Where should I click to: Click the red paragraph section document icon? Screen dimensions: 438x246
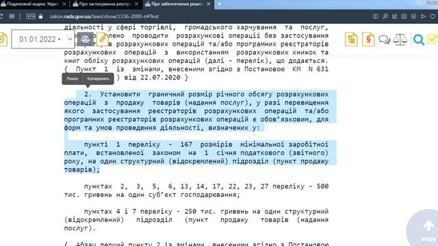tap(368, 40)
